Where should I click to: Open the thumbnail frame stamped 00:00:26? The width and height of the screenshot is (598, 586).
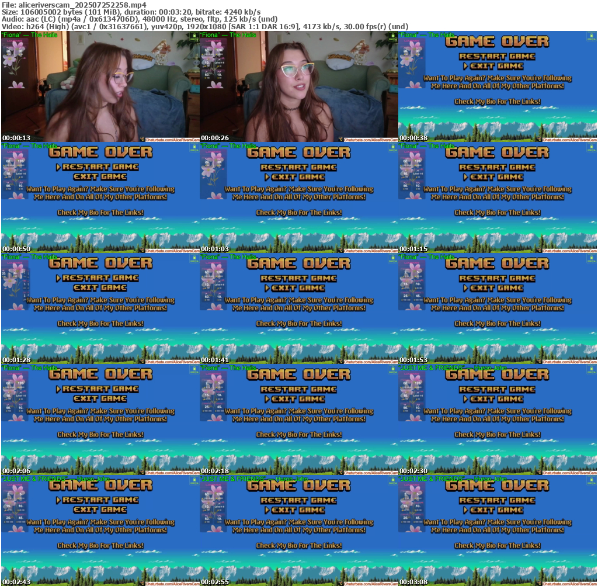click(299, 86)
